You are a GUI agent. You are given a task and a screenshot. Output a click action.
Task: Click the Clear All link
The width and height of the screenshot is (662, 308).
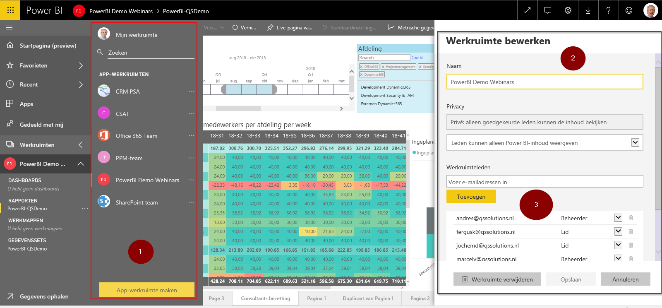click(x=417, y=58)
